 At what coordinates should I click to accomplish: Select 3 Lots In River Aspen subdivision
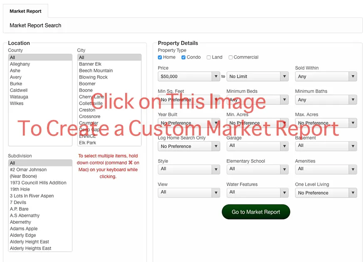(40, 196)
